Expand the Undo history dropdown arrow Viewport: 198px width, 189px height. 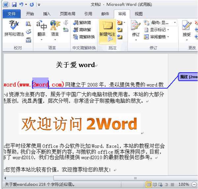pyautogui.click(x=26, y=5)
